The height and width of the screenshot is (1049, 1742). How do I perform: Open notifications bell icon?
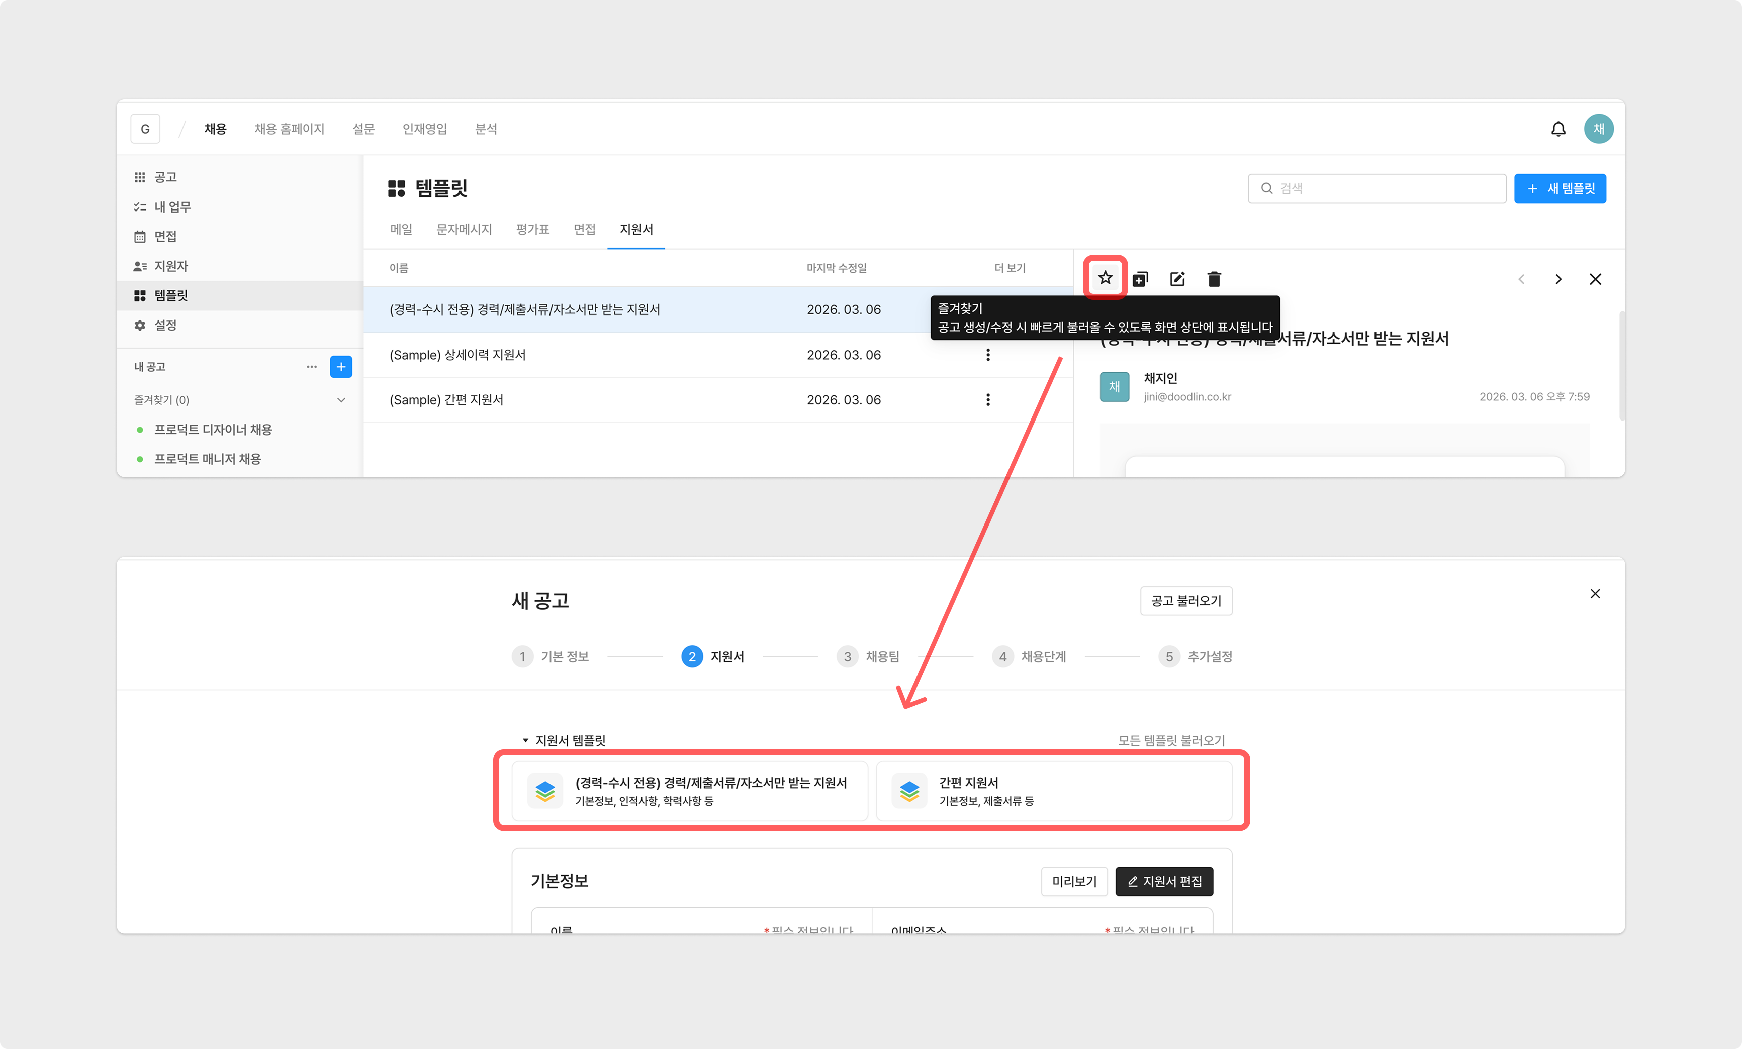1558,129
